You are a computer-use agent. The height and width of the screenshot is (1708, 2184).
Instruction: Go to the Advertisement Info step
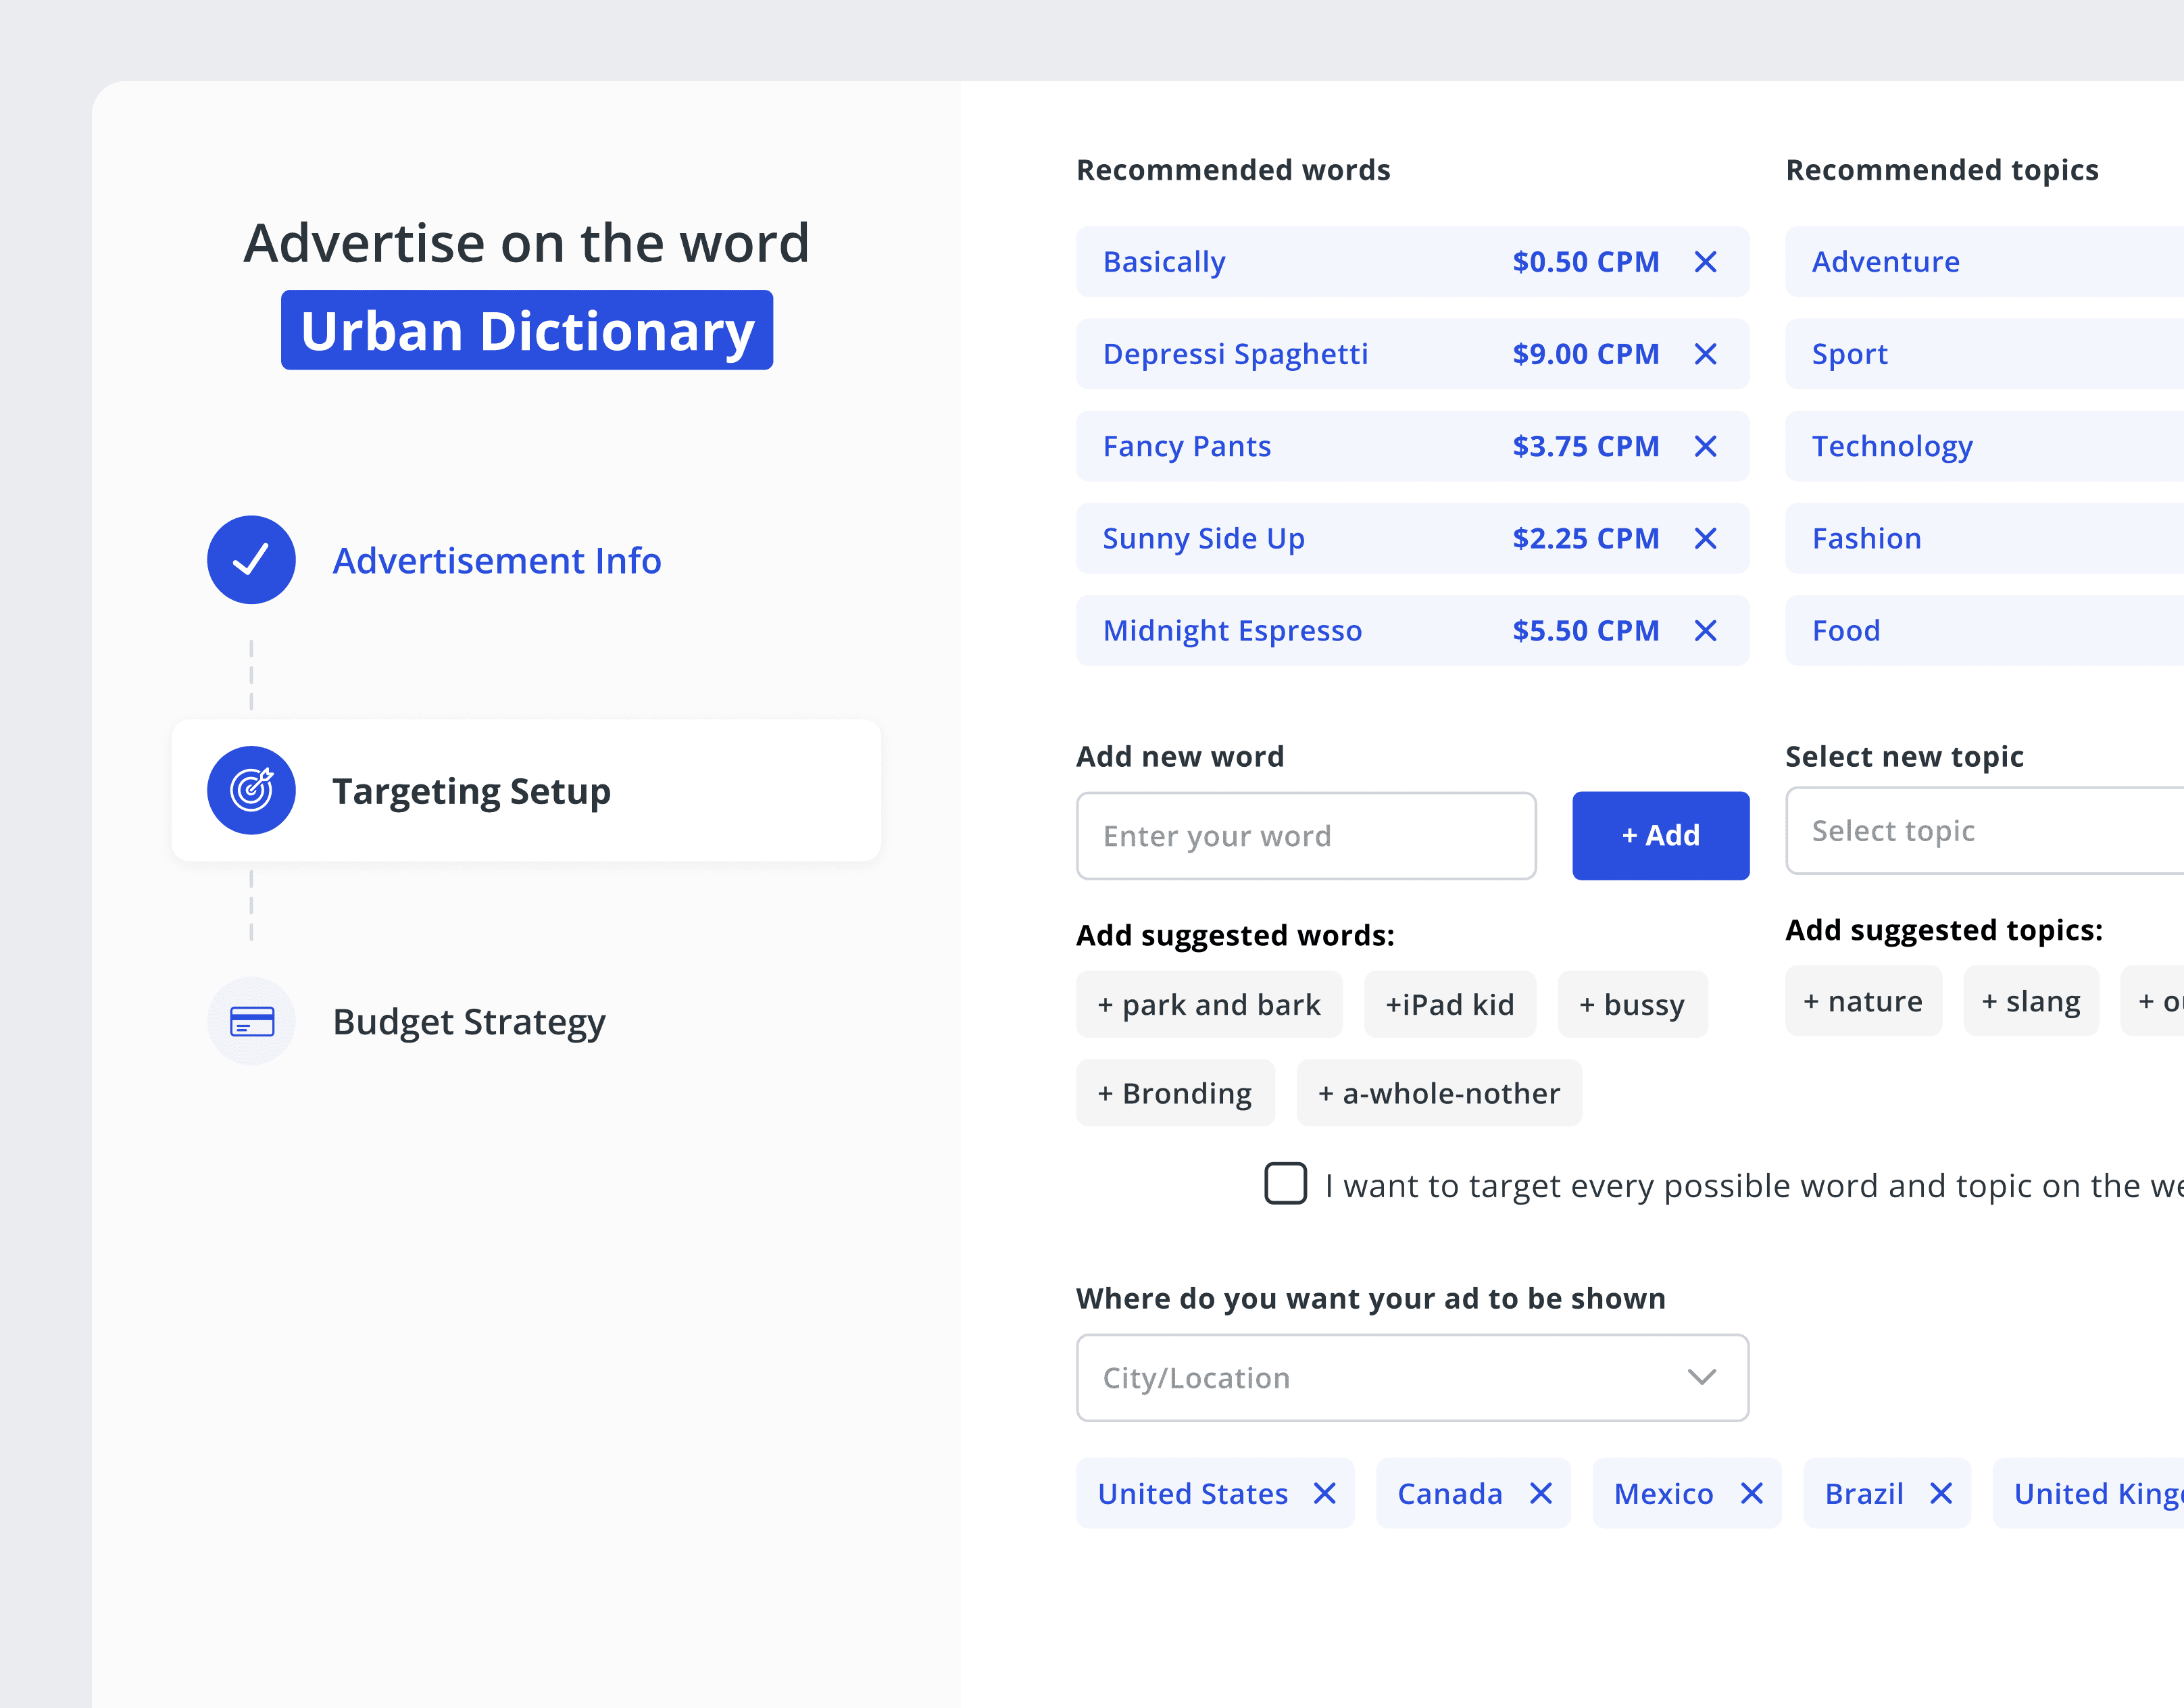(x=496, y=561)
